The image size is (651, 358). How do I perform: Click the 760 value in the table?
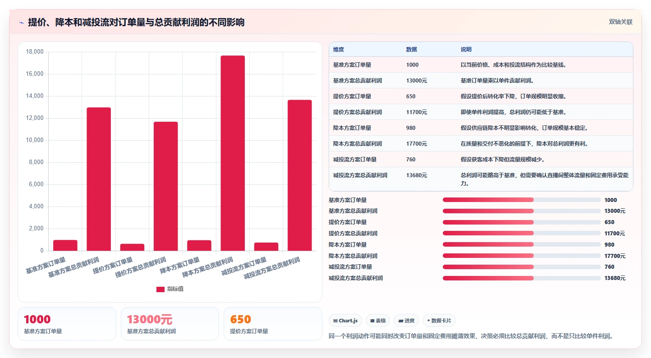tap(411, 160)
